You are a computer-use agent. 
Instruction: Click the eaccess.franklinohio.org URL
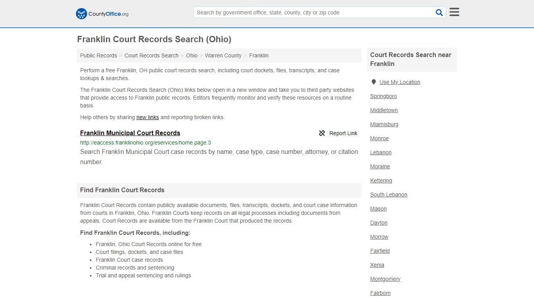pos(145,143)
